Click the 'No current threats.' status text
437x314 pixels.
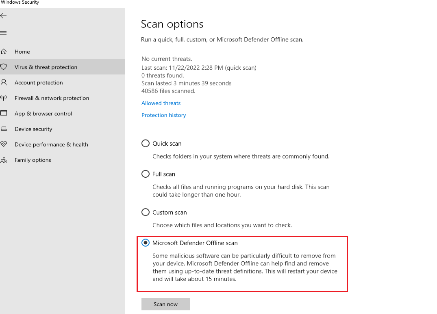[x=167, y=59]
